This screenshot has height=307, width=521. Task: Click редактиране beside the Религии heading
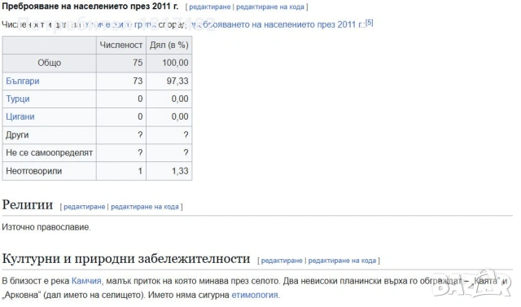click(x=85, y=207)
